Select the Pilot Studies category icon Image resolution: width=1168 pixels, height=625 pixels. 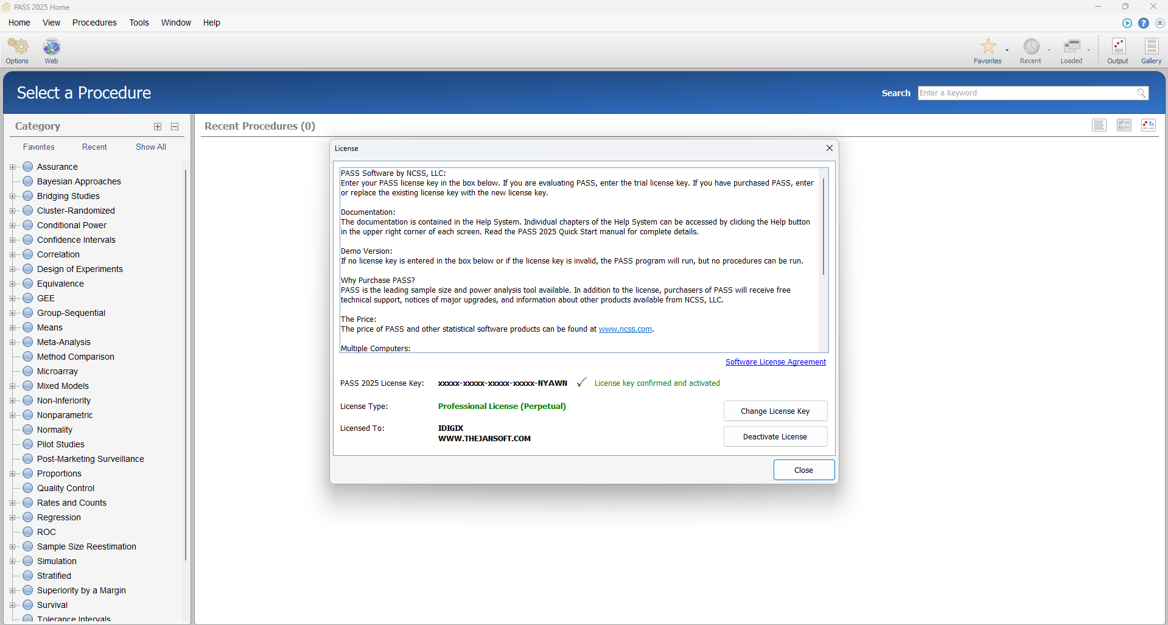click(28, 444)
